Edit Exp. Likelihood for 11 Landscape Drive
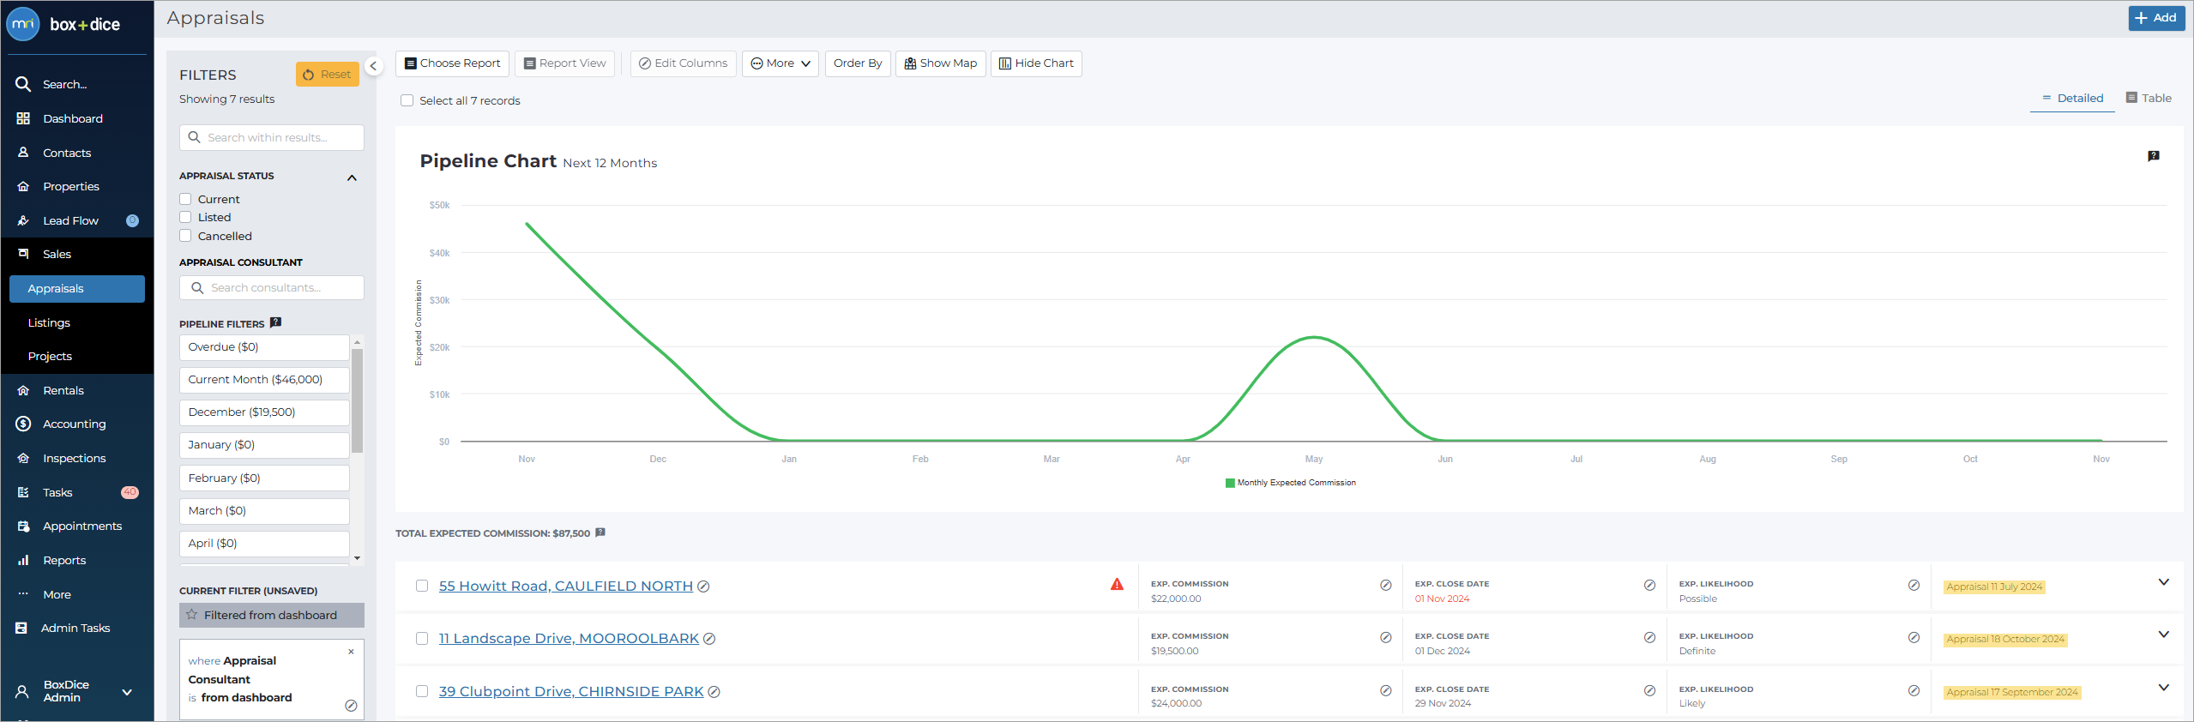Viewport: 2194px width, 722px height. click(x=1914, y=637)
